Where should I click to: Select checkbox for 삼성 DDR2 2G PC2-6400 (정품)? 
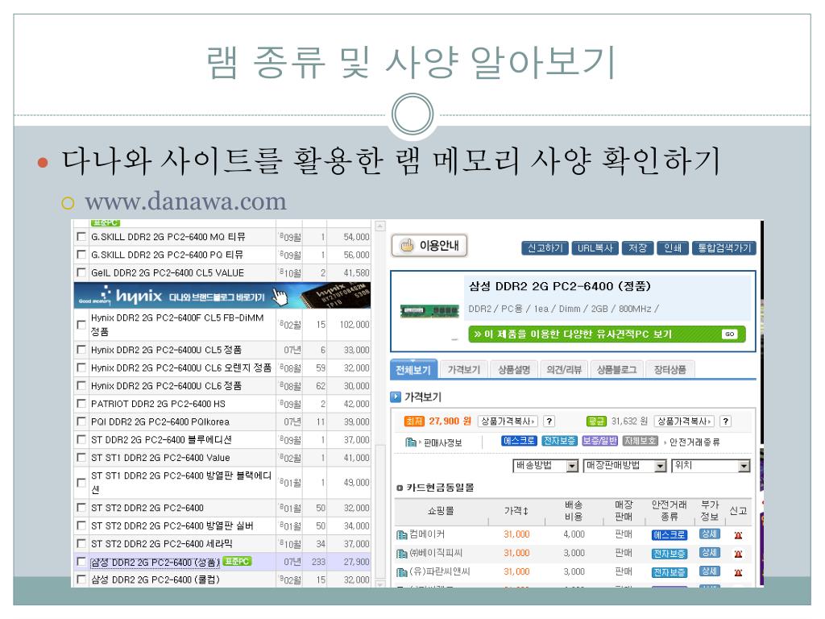point(81,562)
